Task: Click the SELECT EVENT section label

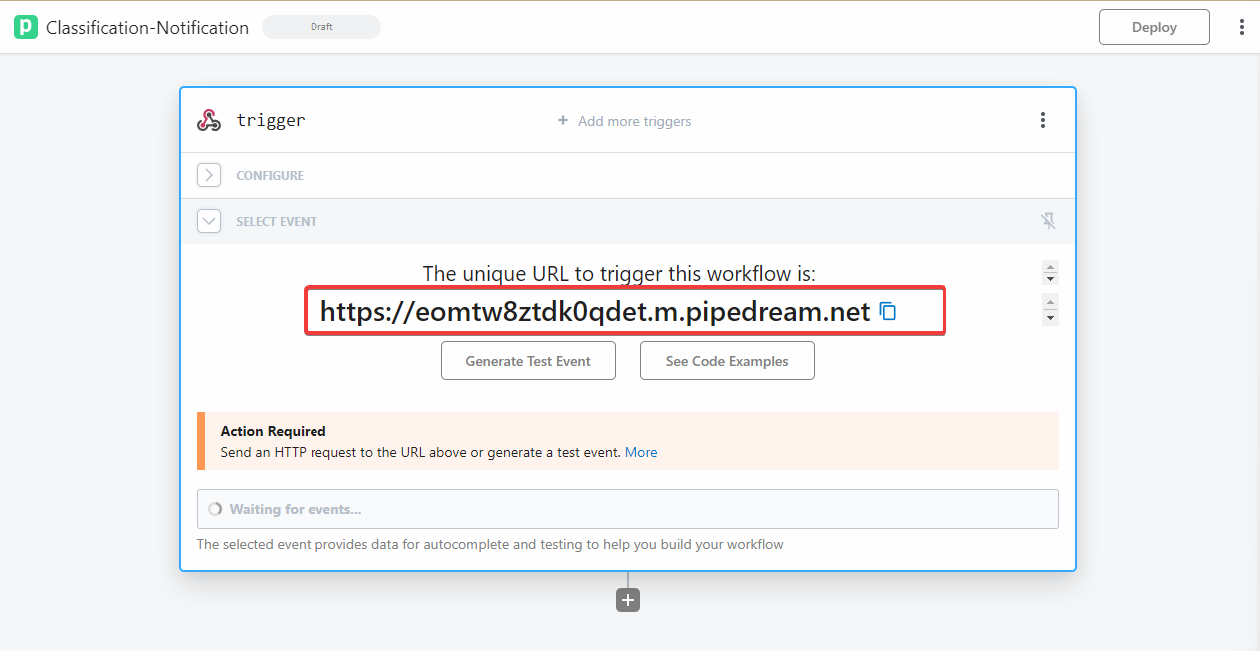Action: (x=277, y=222)
